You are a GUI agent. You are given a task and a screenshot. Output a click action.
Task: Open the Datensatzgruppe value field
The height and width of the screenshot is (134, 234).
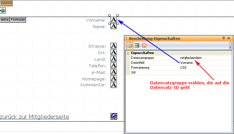pos(205,58)
